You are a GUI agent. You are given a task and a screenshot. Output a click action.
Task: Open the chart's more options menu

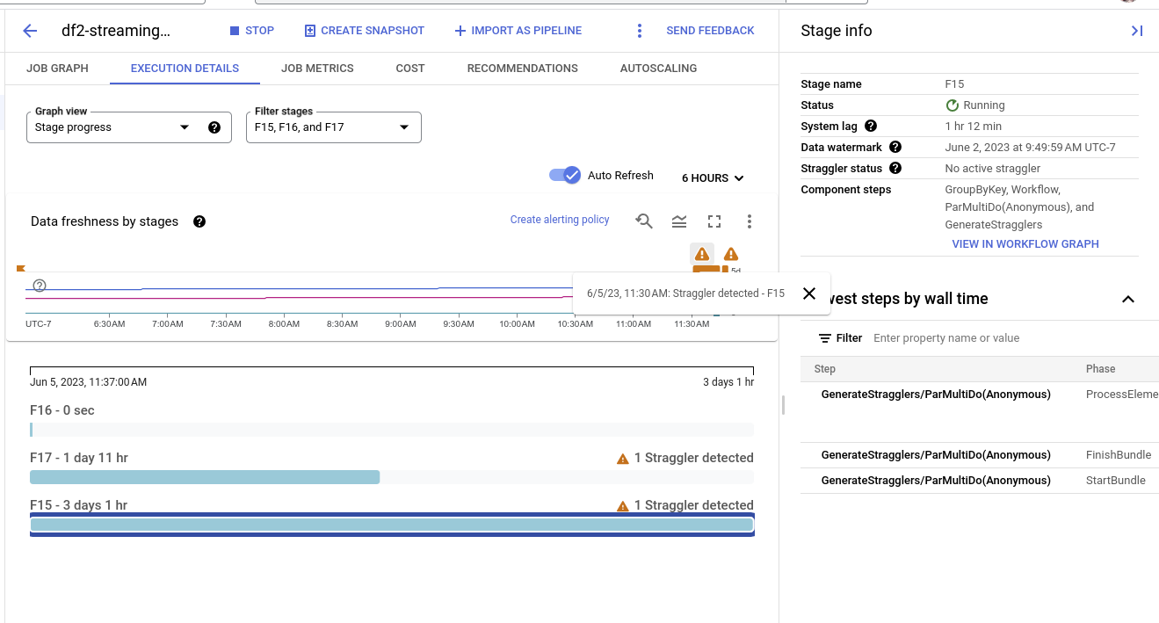(750, 221)
